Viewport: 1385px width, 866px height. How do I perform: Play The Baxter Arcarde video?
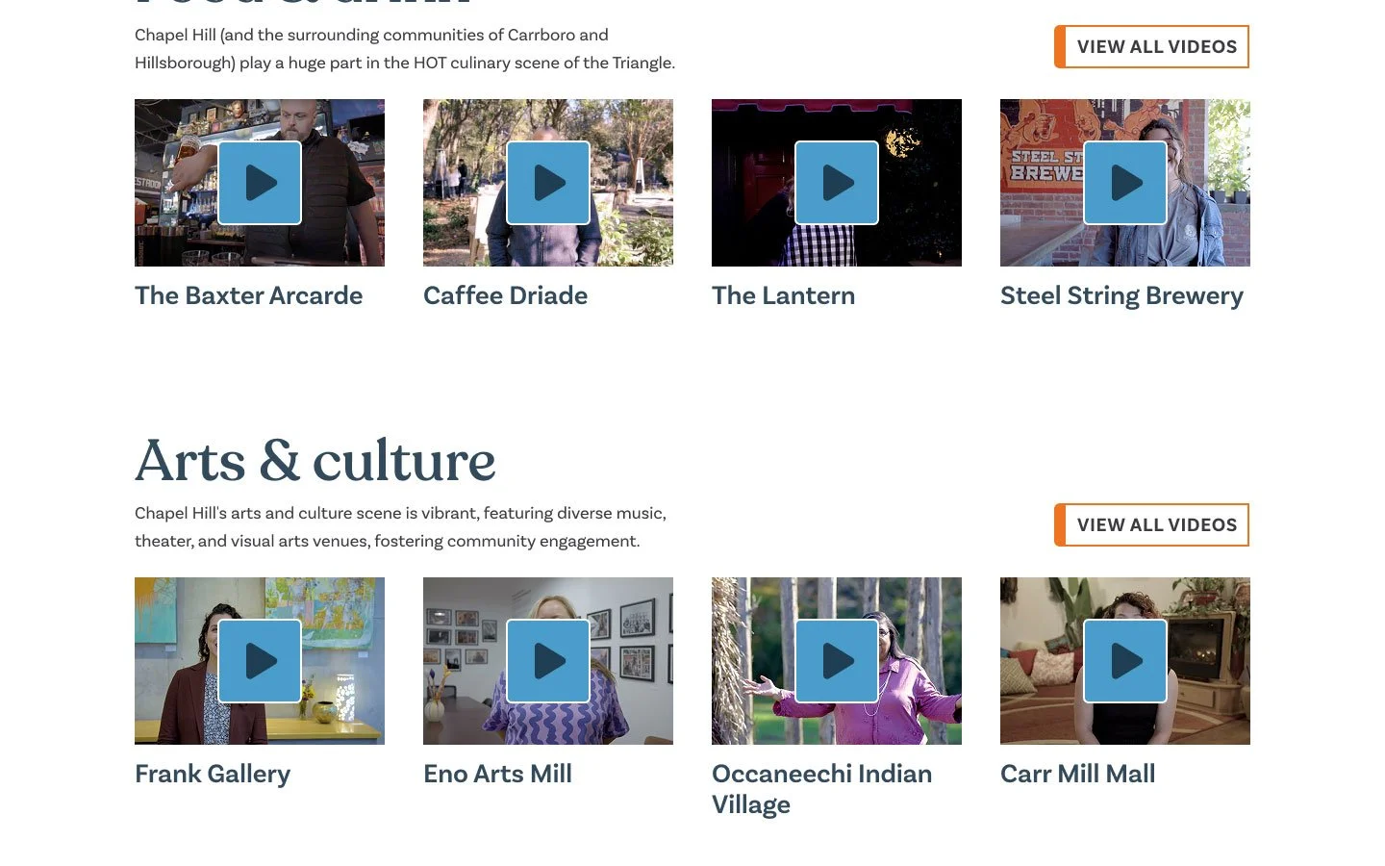[x=260, y=183]
